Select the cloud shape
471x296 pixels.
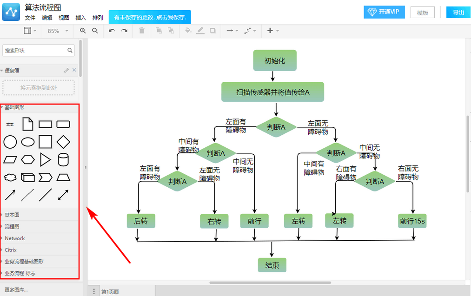(x=10, y=178)
